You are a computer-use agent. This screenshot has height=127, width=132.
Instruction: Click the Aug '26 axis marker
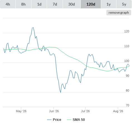[x=118, y=111]
